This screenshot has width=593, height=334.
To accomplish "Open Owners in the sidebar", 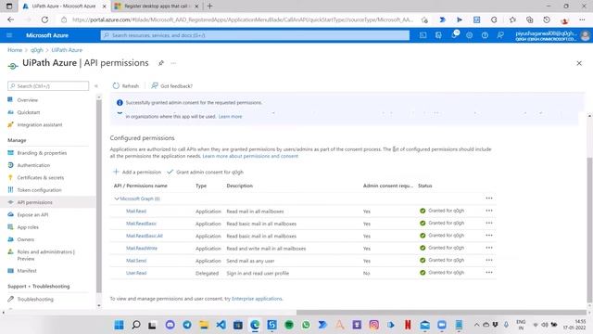I will 26,239.
